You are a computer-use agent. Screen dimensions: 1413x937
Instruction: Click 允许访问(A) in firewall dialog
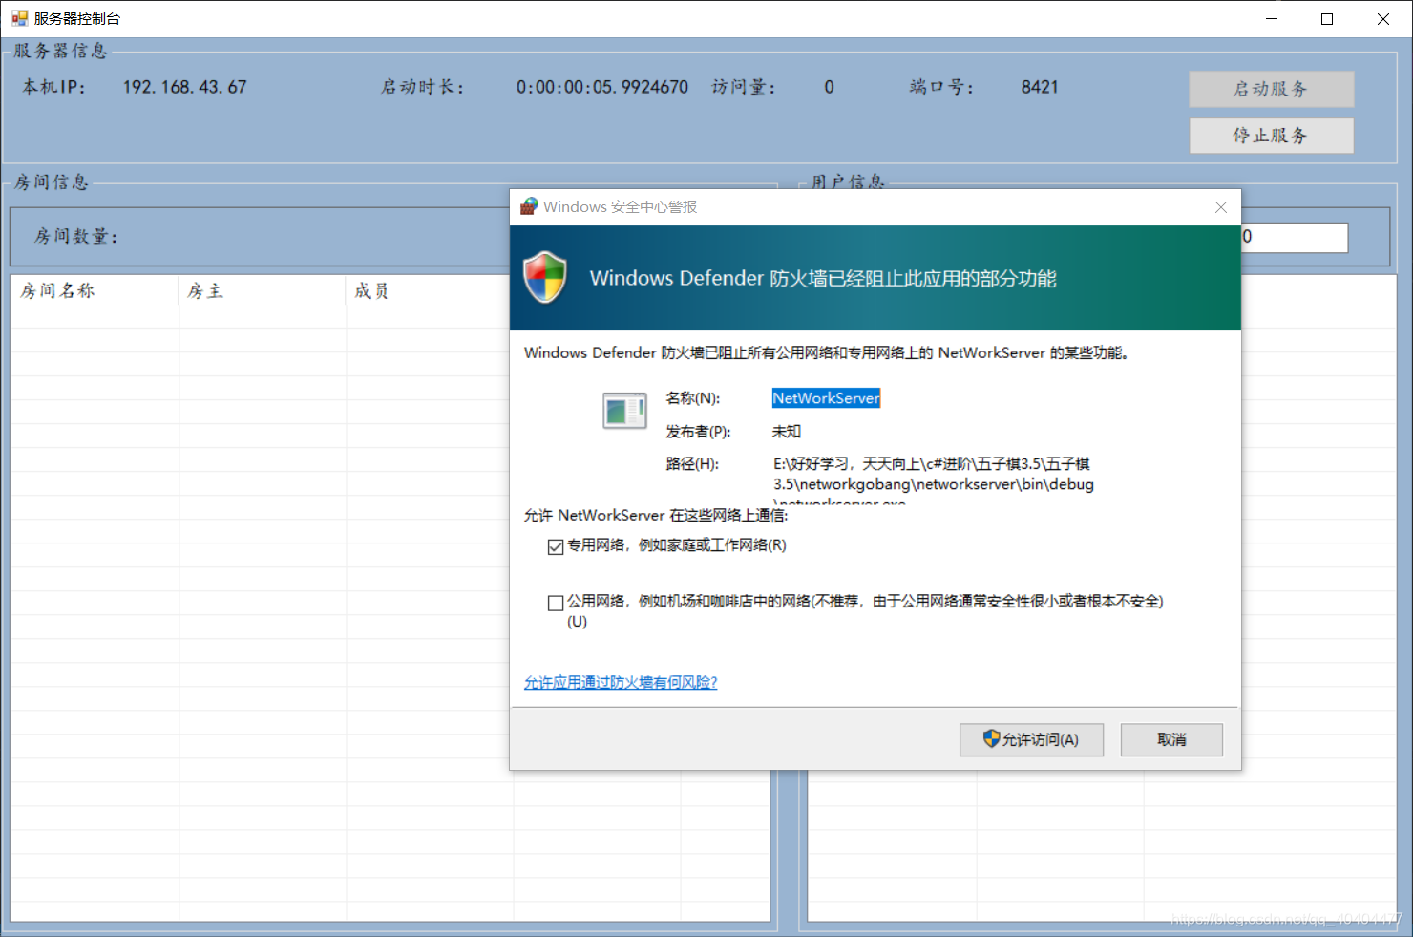[1031, 739]
